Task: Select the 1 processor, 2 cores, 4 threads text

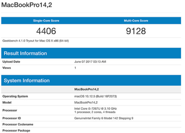Action: point(95,112)
